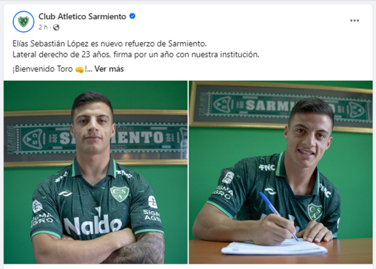Click the 2 h post timestamp
Viewport: 376px width, 269px height.
click(x=43, y=27)
